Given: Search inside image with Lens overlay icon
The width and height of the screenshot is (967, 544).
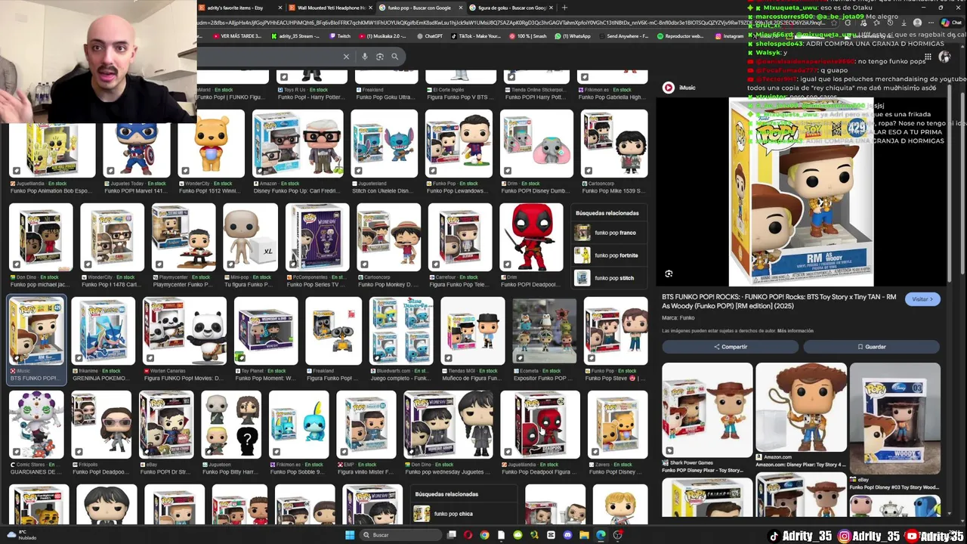Looking at the screenshot, I should 669,274.
